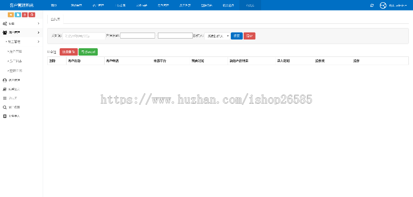Focus the keyword search input field
Image resolution: width=413 pixels, height=197 pixels.
pos(84,36)
